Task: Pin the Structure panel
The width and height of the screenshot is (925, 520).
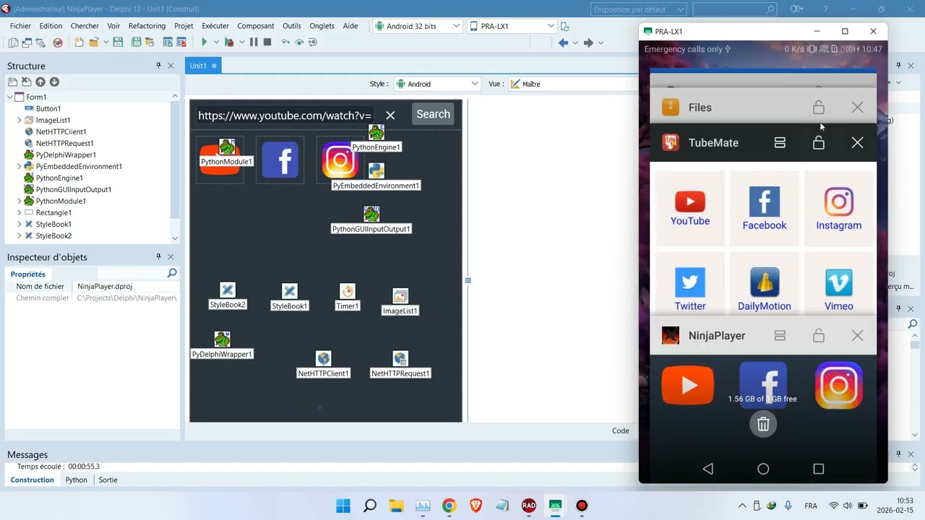Action: pyautogui.click(x=158, y=66)
